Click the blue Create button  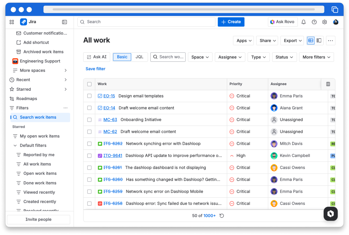pos(231,22)
